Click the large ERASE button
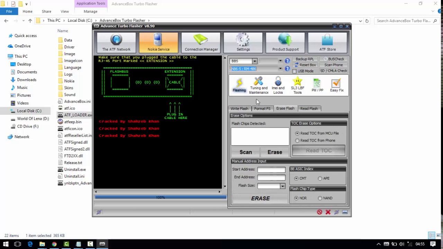Image resolution: width=443 pixels, height=249 pixels. coord(260,199)
